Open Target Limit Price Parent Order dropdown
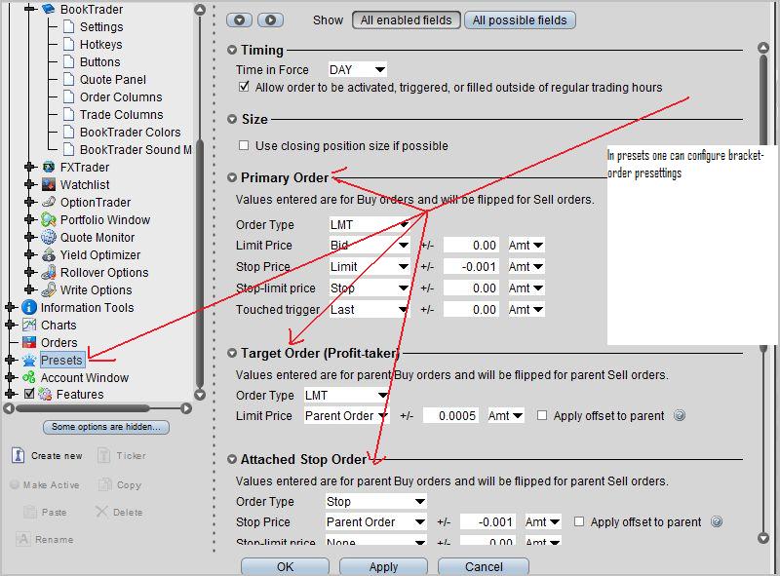The image size is (780, 576). pos(346,415)
